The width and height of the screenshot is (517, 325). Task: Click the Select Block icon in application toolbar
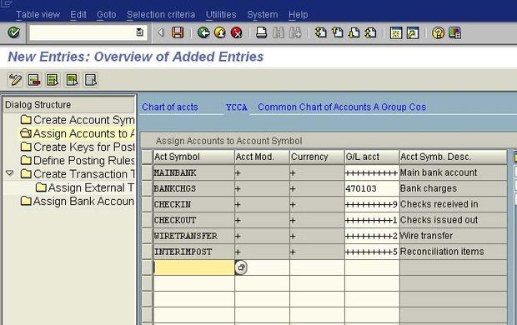[72, 80]
